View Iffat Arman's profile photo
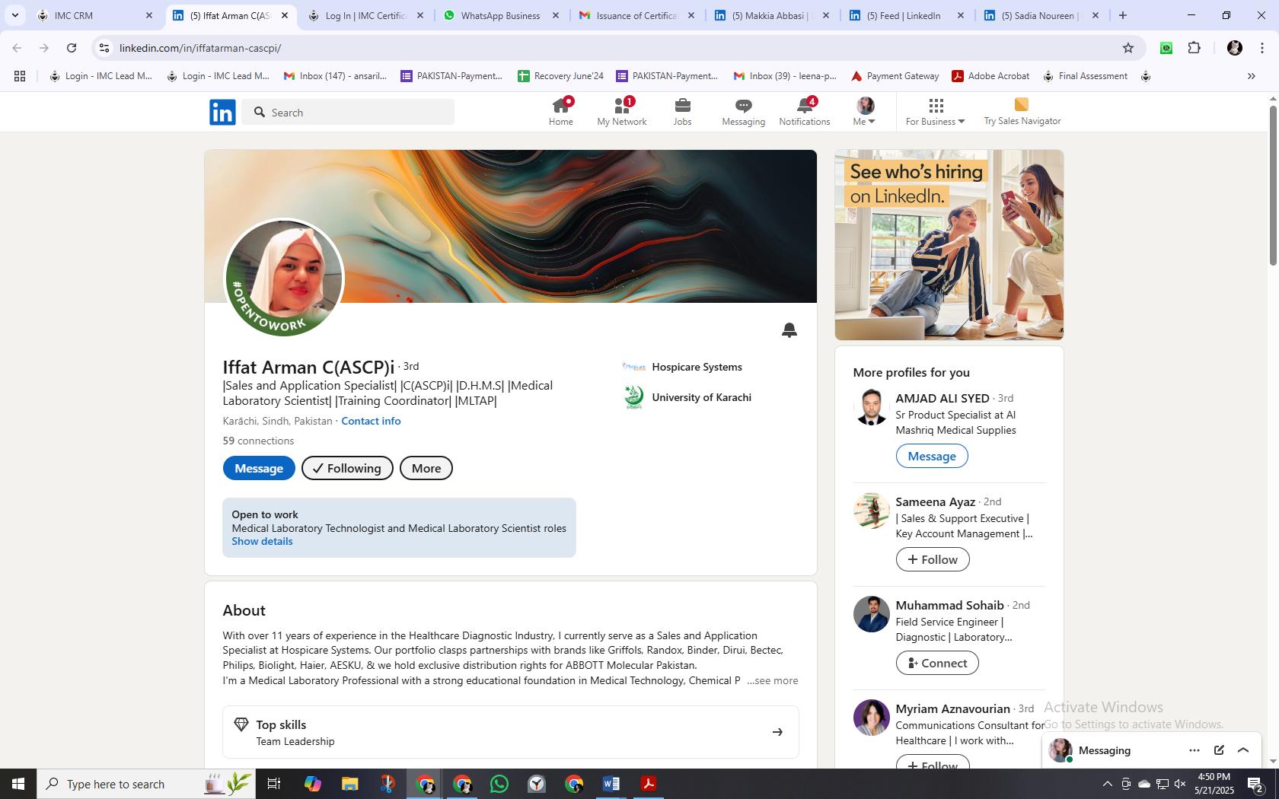Image resolution: width=1279 pixels, height=799 pixels. click(285, 278)
